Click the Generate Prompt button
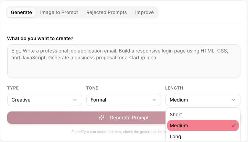This screenshot has height=142, width=248. click(86, 118)
